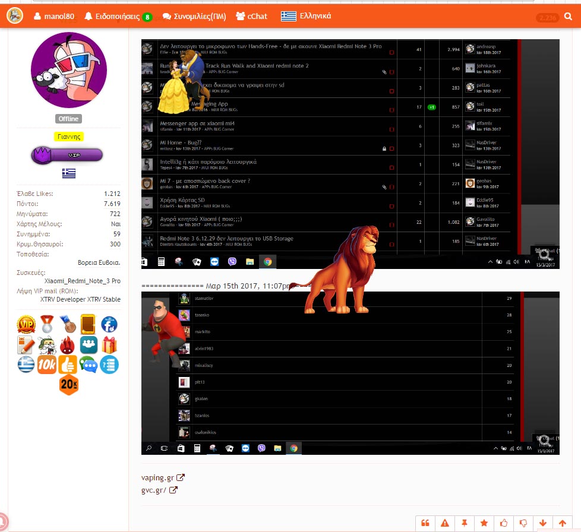Like the post with the thumbs-up button
Image resolution: width=581 pixels, height=532 pixels.
point(504,523)
